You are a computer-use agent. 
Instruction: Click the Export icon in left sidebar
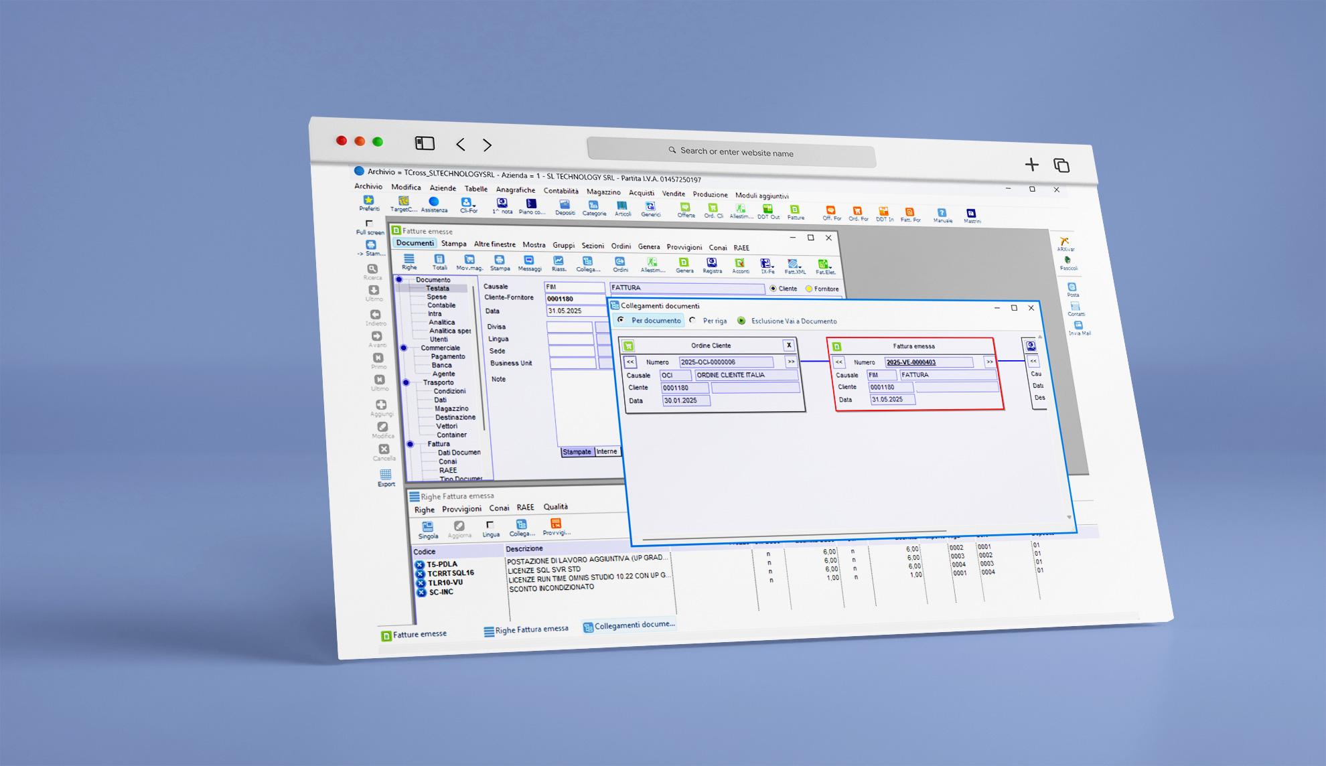pos(385,475)
